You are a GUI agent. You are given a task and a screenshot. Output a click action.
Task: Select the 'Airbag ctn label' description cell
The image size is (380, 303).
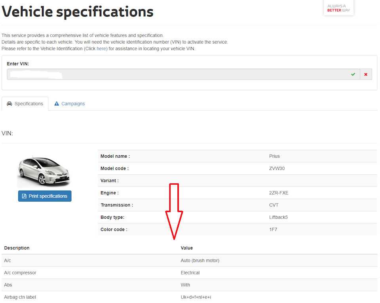[x=20, y=297]
